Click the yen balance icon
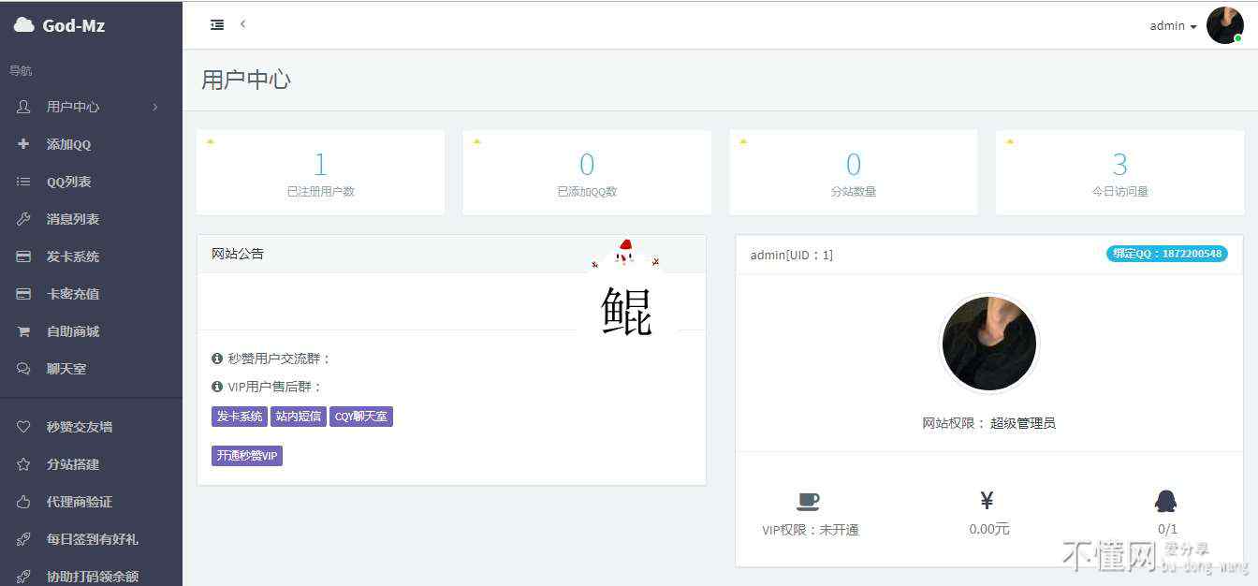The image size is (1258, 586). [987, 501]
